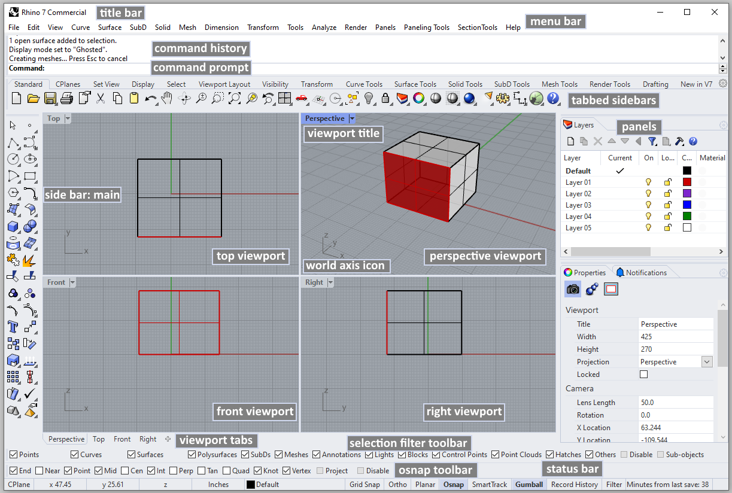Click the red car icon in toolbar
Image resolution: width=732 pixels, height=493 pixels.
click(302, 98)
